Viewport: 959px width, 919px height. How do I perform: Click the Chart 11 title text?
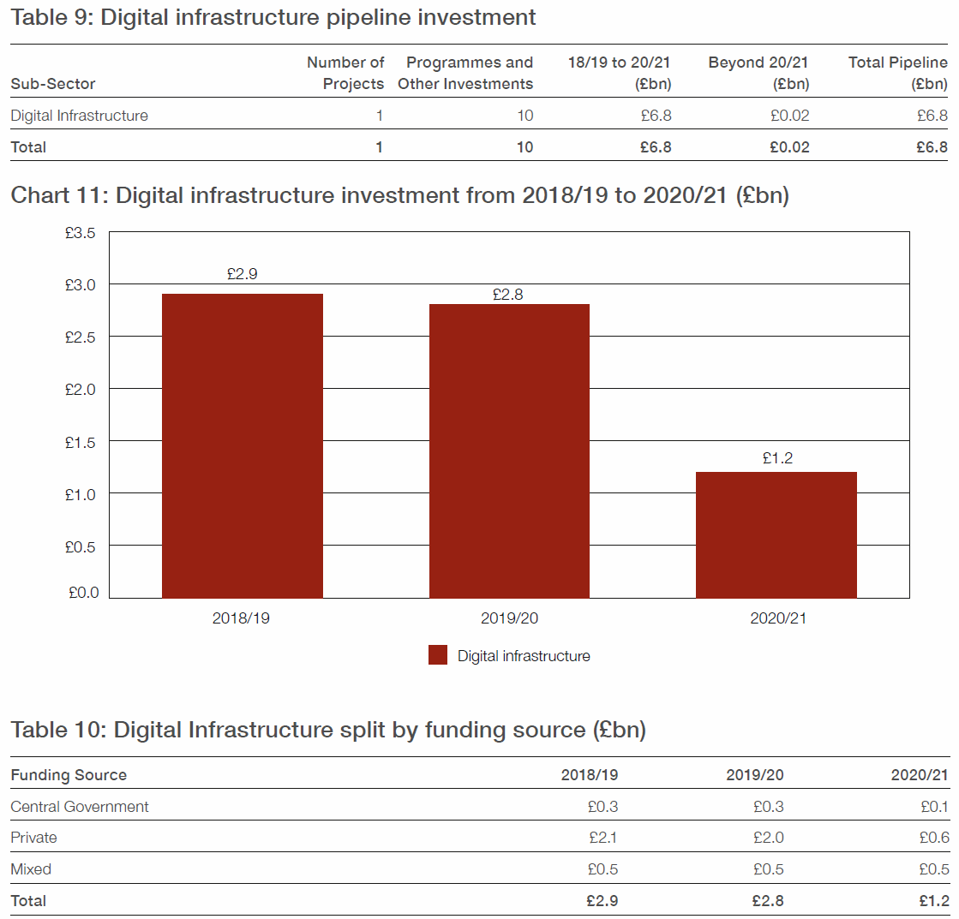399,195
